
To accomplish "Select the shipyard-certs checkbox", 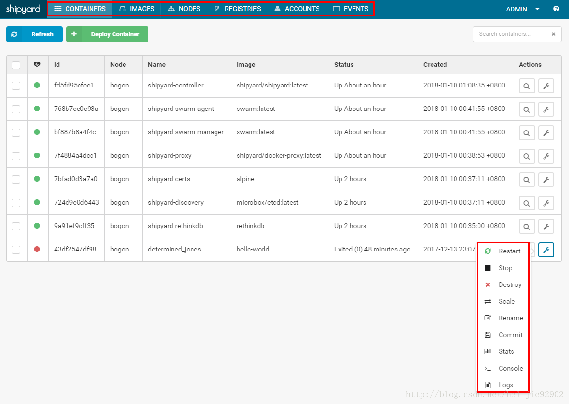I will pyautogui.click(x=16, y=179).
